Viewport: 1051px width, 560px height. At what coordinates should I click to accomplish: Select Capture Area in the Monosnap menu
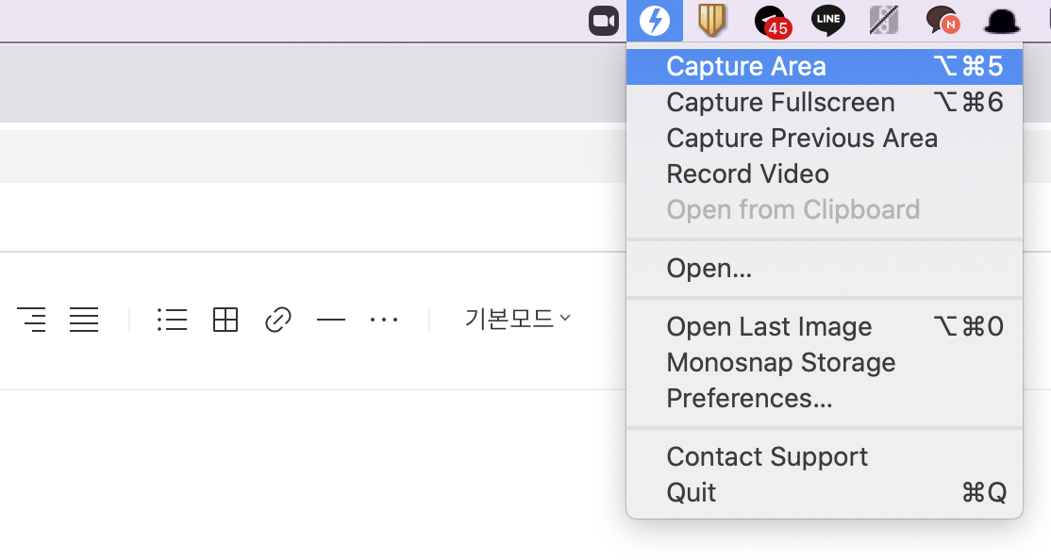[825, 66]
